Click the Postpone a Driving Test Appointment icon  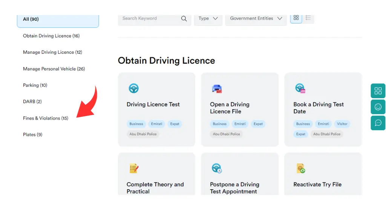pyautogui.click(x=217, y=169)
